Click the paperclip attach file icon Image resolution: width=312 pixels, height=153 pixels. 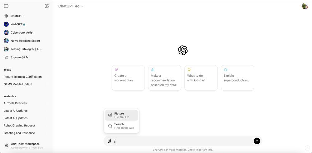pos(109,141)
